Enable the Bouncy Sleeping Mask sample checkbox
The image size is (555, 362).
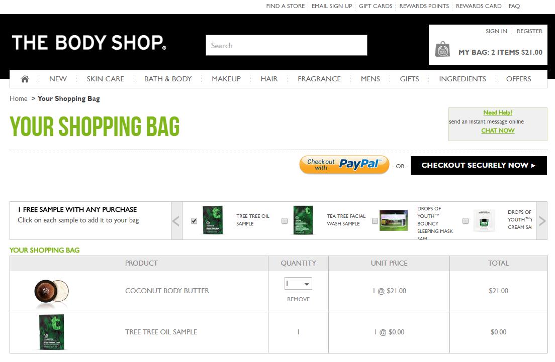click(375, 220)
